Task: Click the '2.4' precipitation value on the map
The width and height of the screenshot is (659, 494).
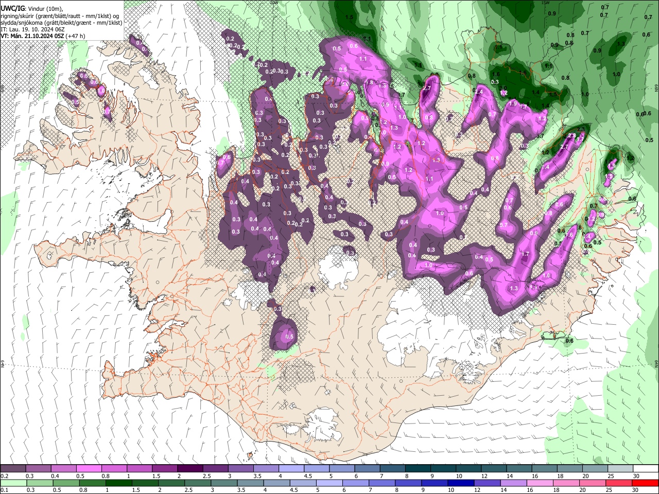Action: click(x=478, y=92)
